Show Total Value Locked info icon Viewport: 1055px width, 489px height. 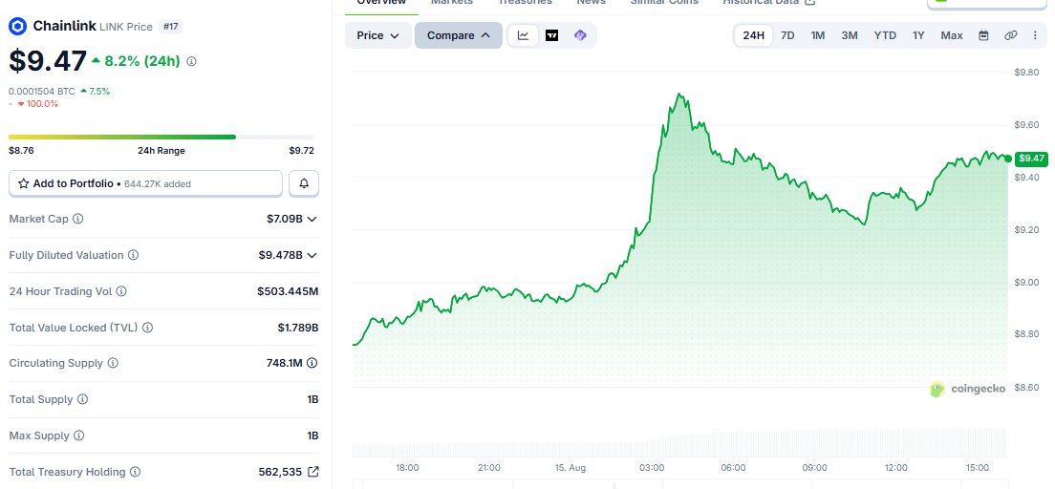pos(148,328)
